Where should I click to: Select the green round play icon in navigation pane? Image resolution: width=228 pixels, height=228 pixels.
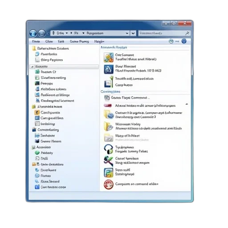pos(37,153)
